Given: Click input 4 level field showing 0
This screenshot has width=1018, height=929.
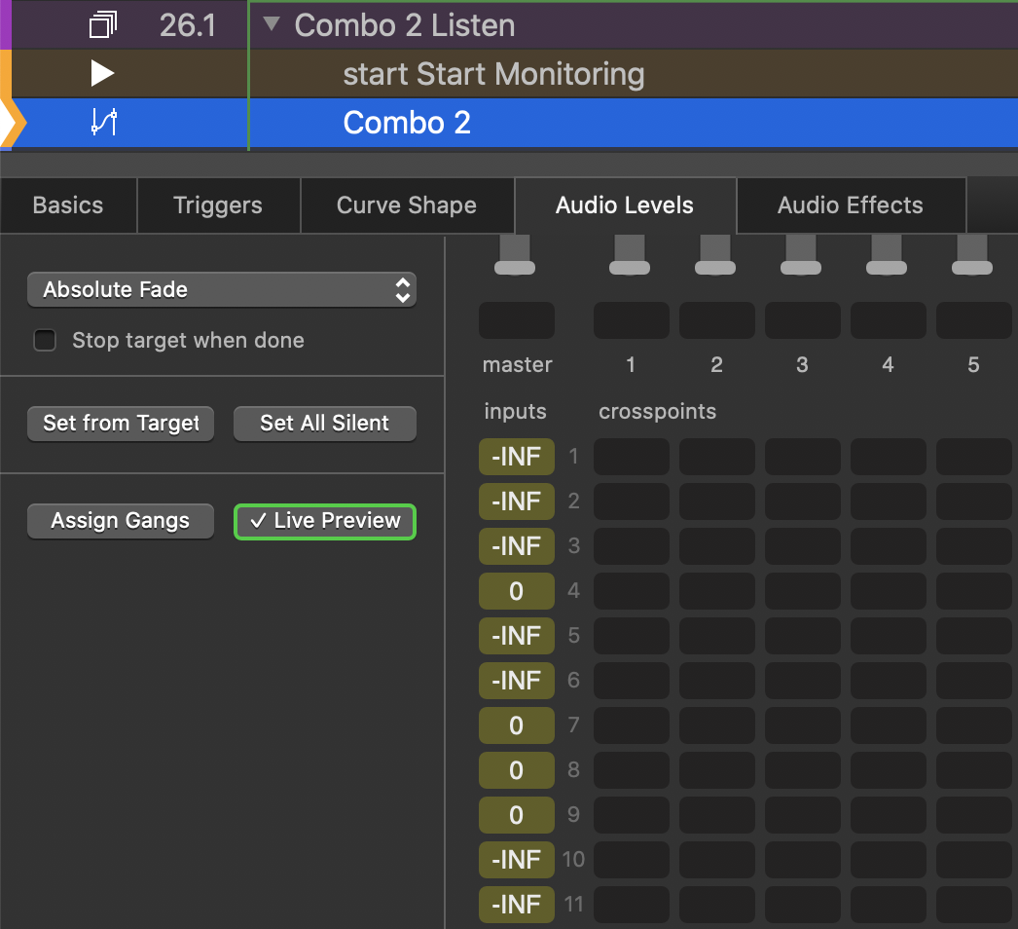Looking at the screenshot, I should tap(517, 591).
